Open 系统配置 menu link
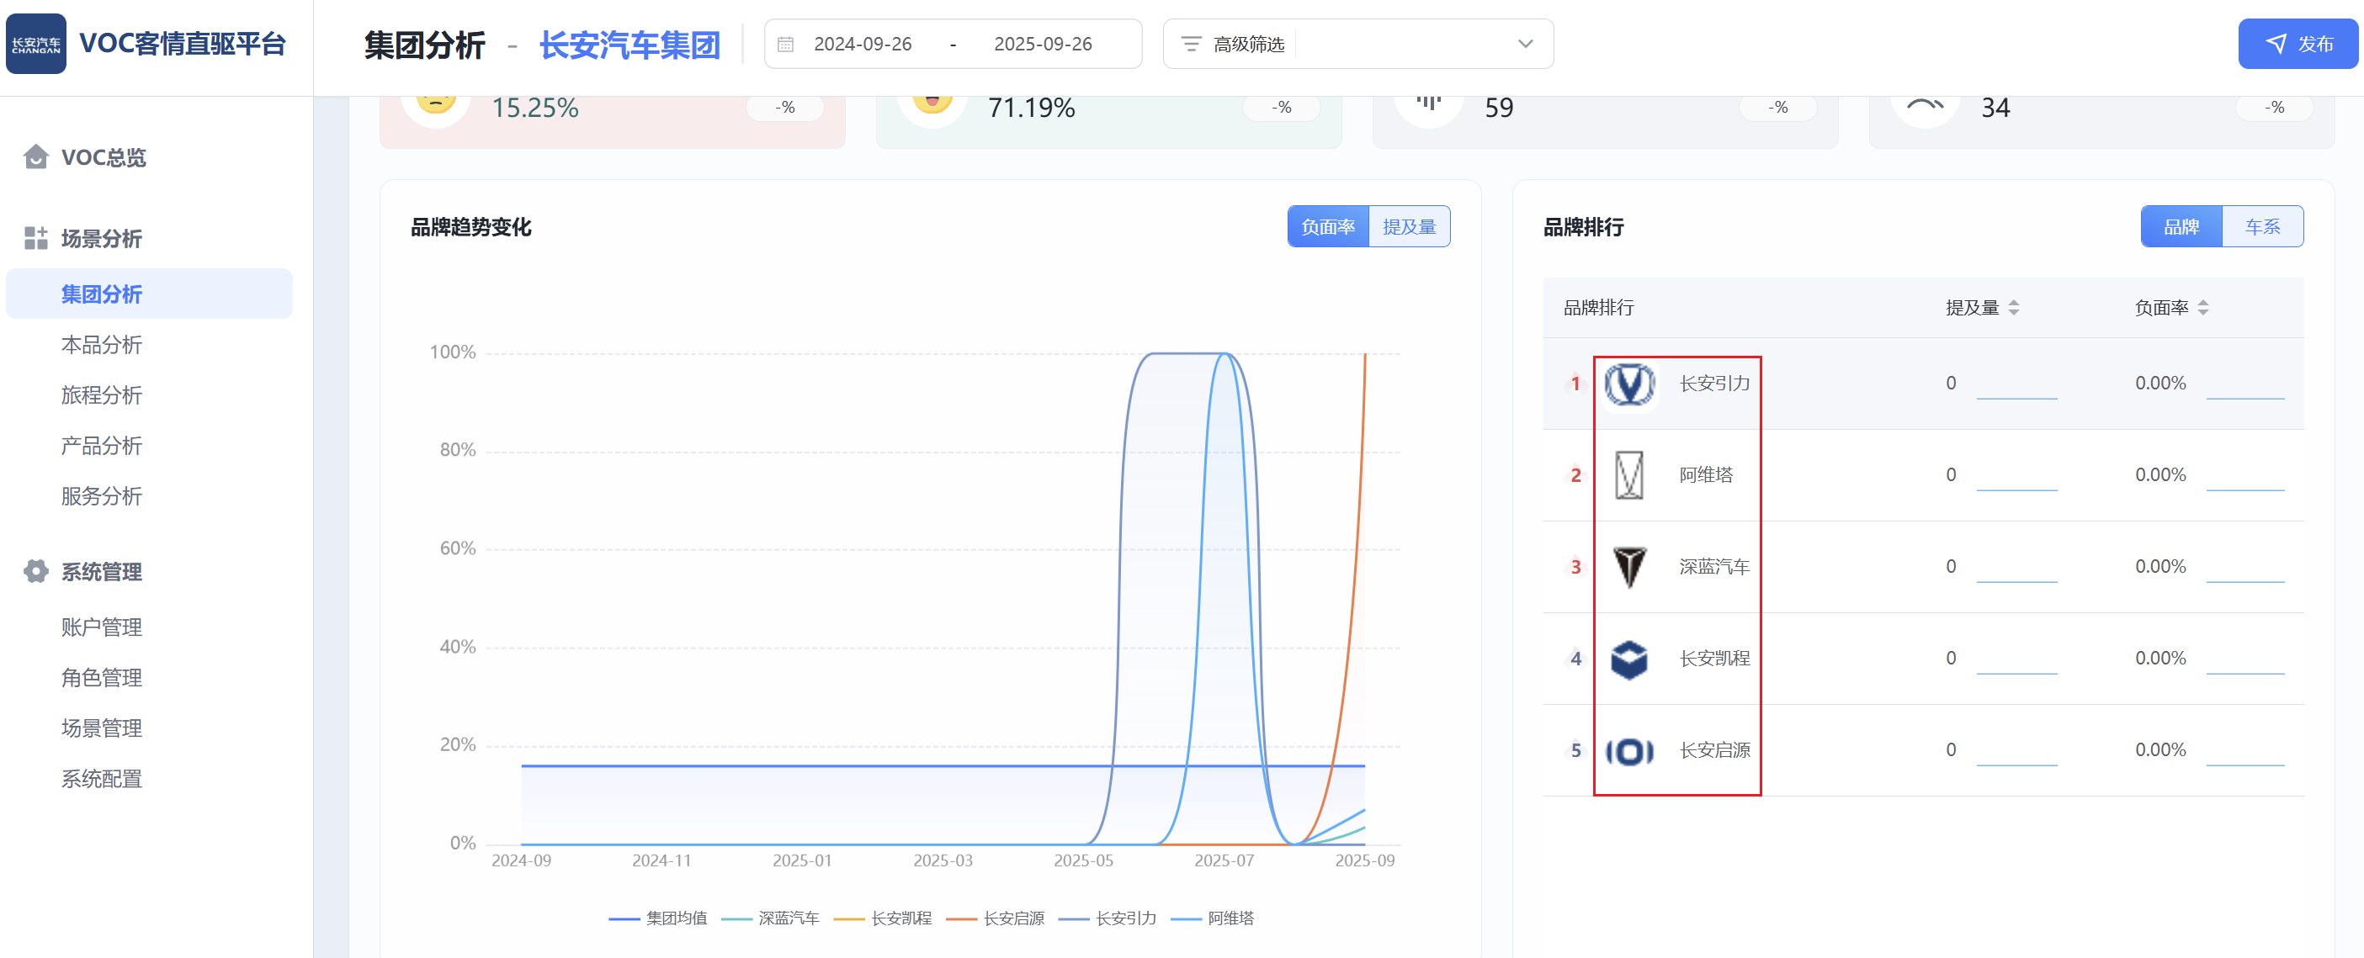The height and width of the screenshot is (958, 2364). [x=102, y=778]
